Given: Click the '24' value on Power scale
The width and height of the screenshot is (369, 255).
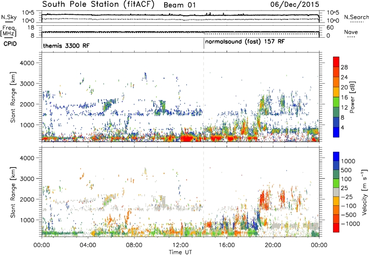Looking at the screenshot, I should pos(344,77).
